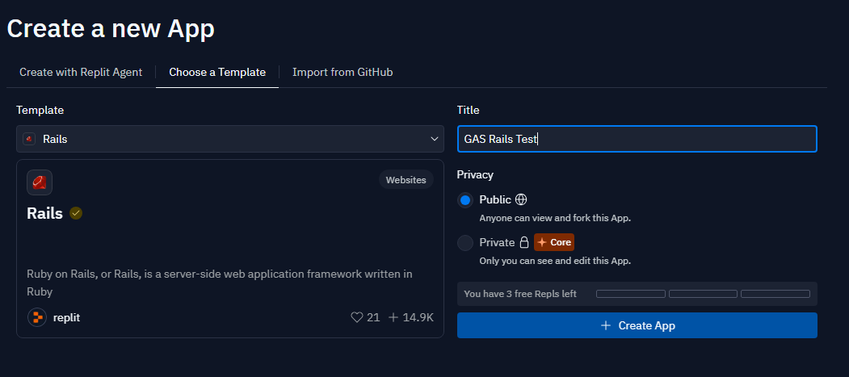Click the verified badge next to Rails
This screenshot has height=377, width=849.
click(76, 213)
